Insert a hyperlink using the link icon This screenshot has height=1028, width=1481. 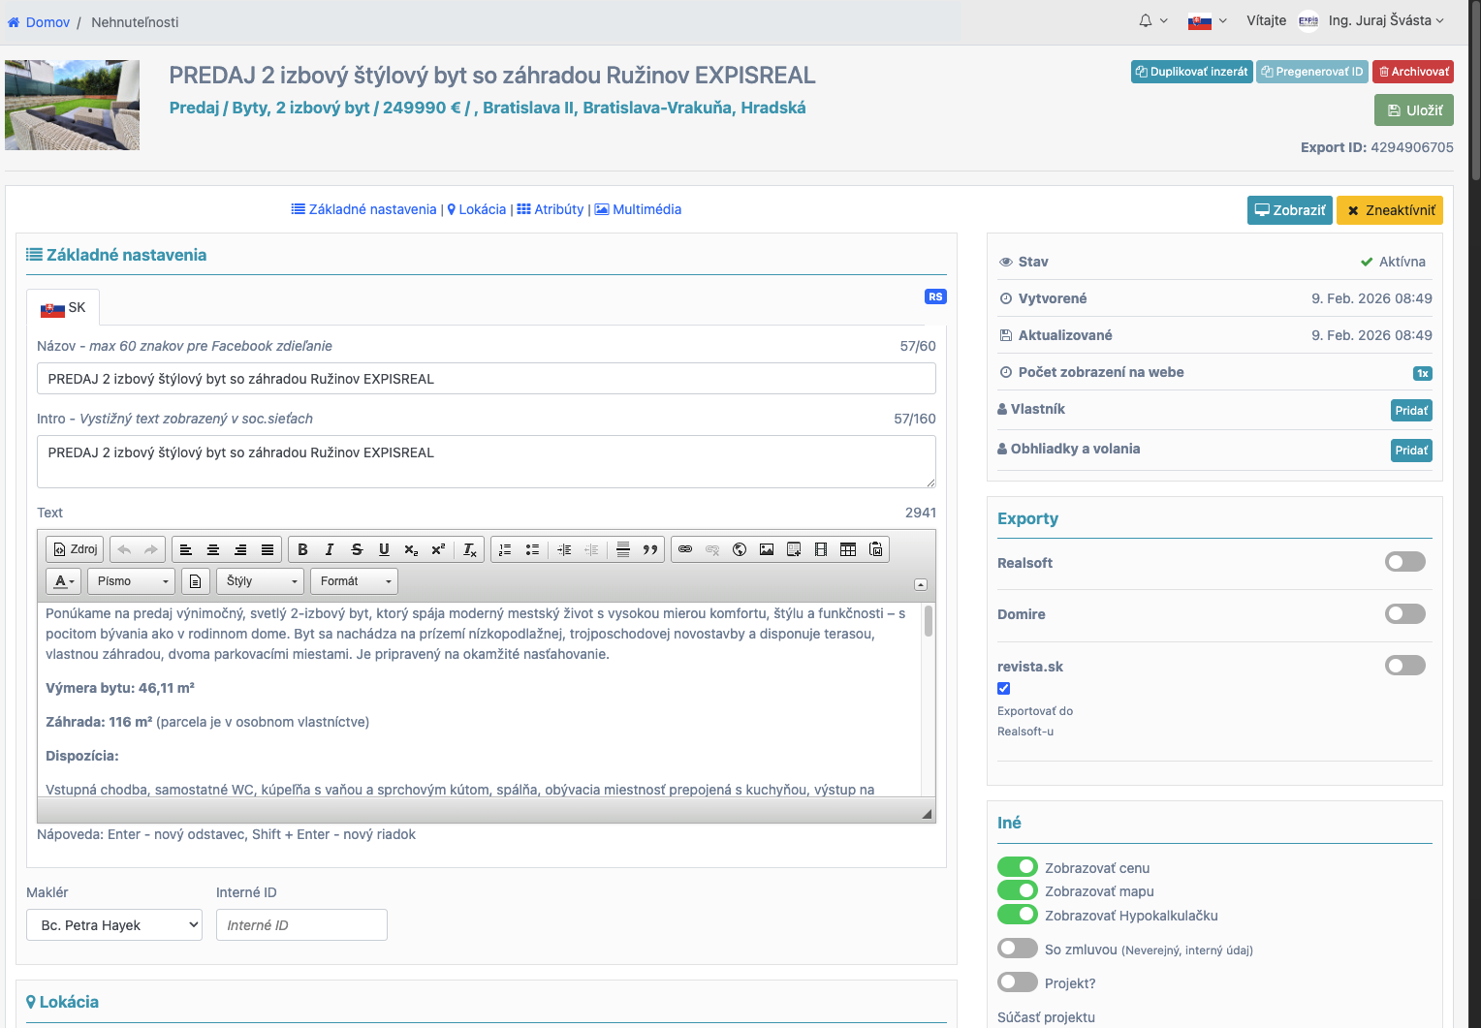coord(685,549)
